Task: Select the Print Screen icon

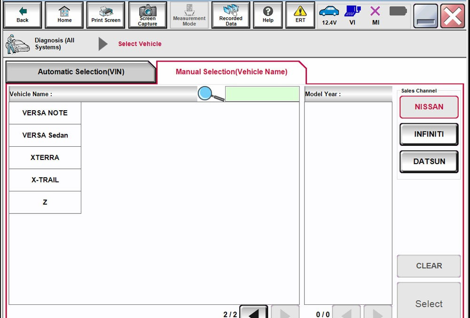Action: click(x=105, y=15)
